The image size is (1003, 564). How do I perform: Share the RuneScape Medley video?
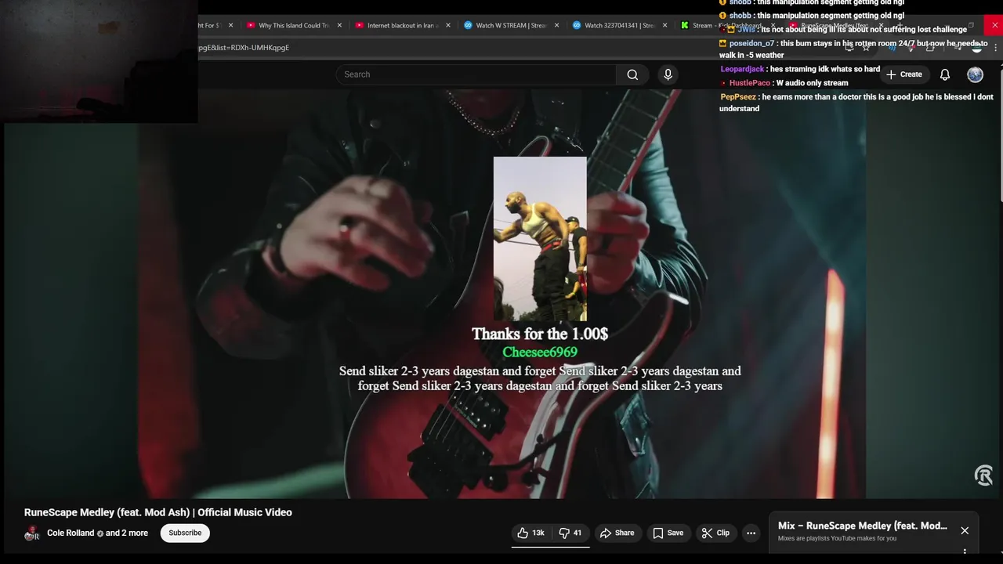(x=617, y=533)
